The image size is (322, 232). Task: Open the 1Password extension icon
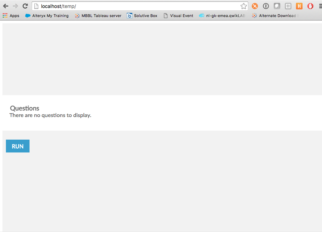[266, 6]
